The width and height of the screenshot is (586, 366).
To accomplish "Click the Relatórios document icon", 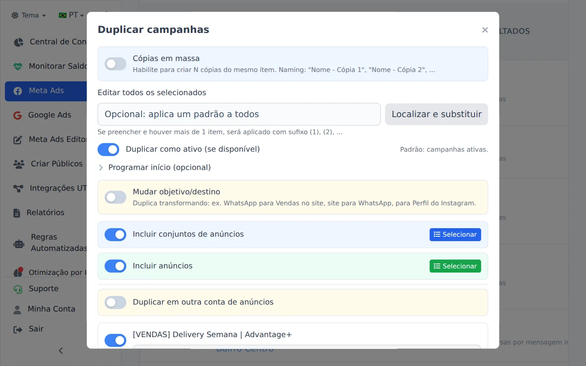I will pos(17,213).
